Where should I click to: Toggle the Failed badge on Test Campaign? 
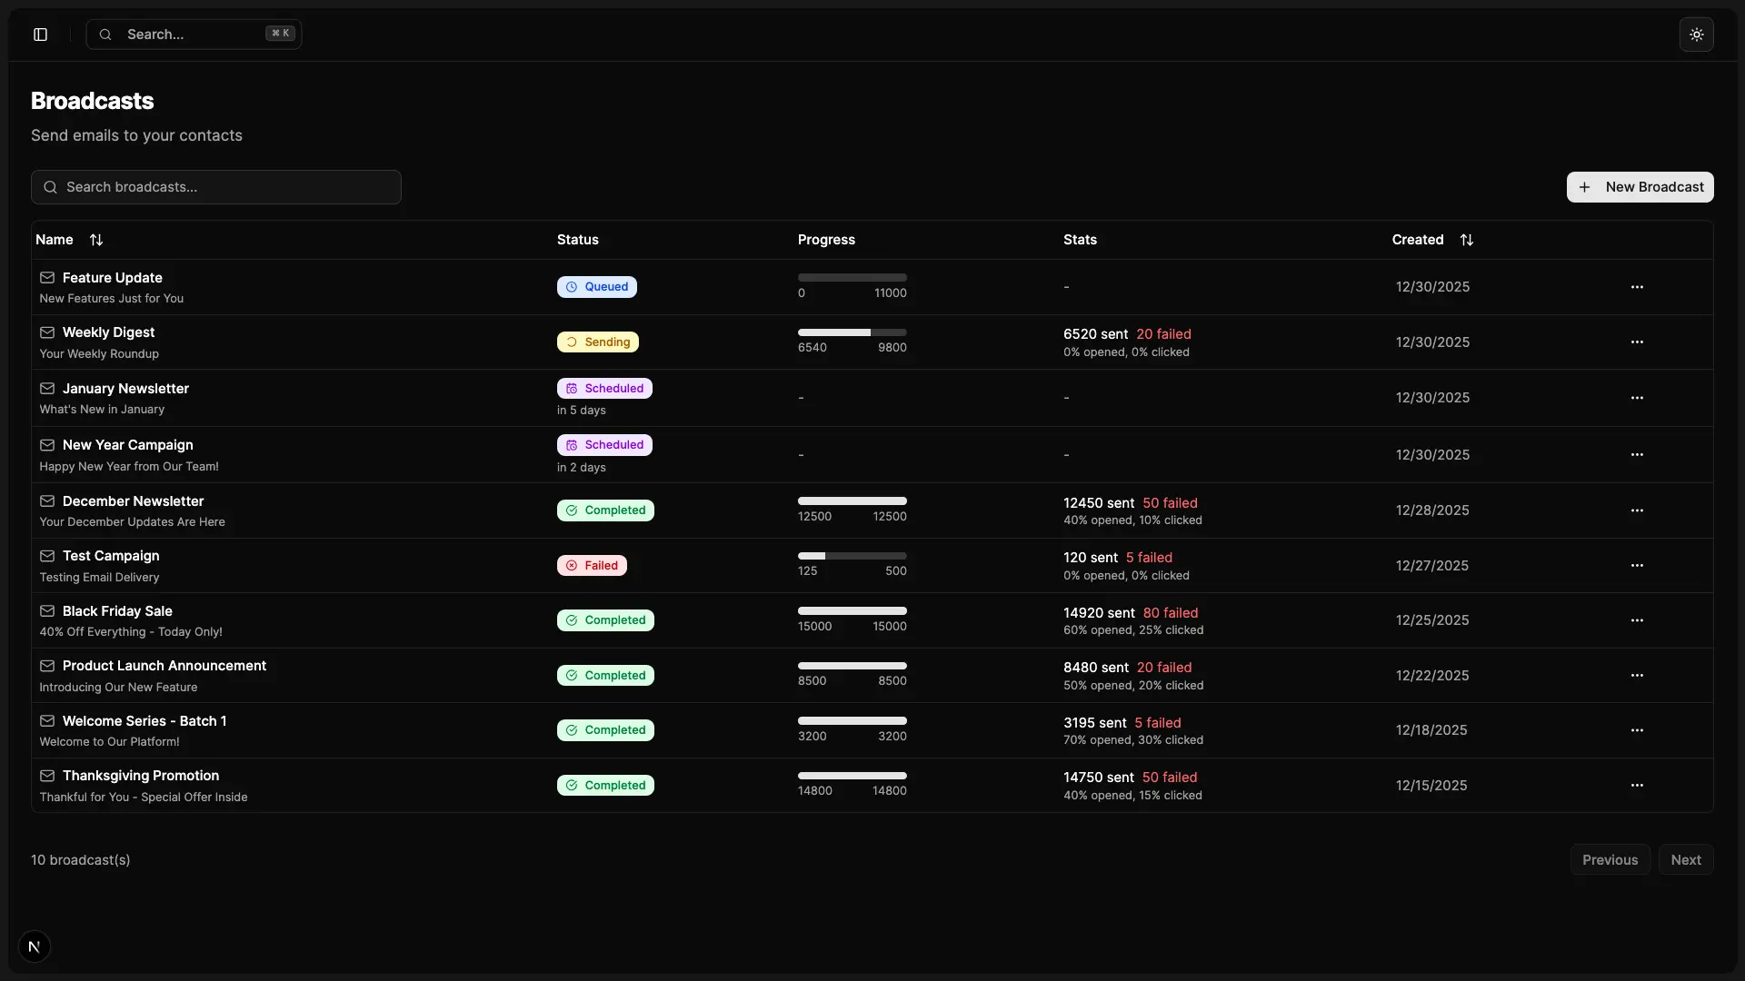coord(592,565)
